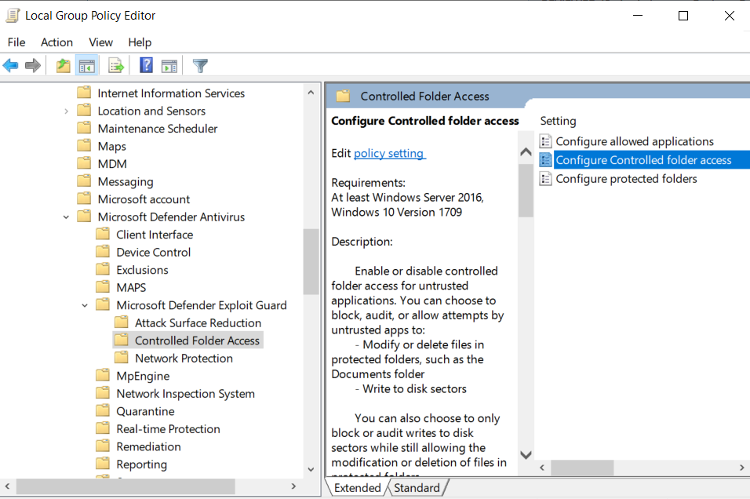Switch to the Standard tab
Image resolution: width=750 pixels, height=499 pixels.
coord(417,488)
